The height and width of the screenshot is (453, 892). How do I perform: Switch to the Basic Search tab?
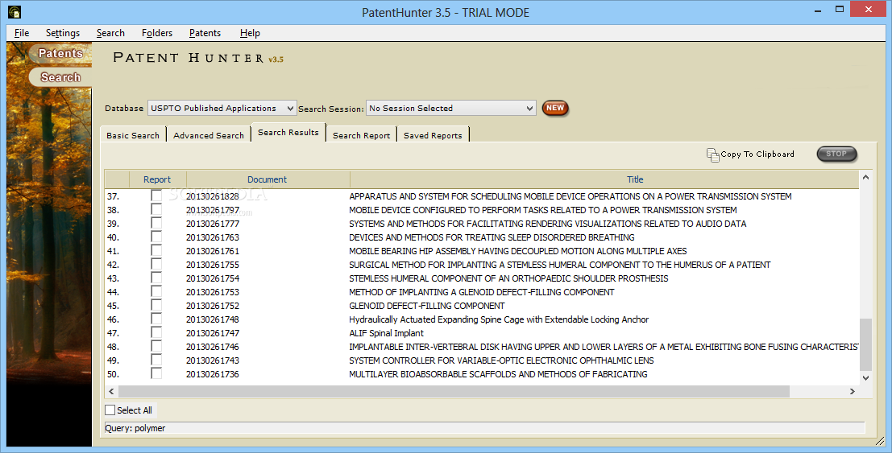tap(132, 135)
